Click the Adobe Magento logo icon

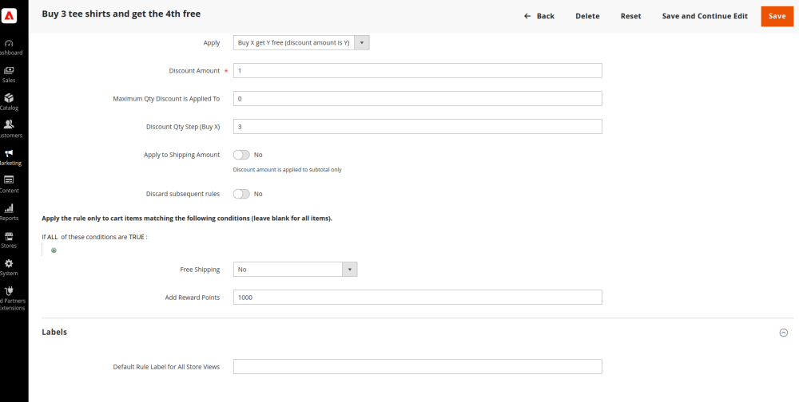pyautogui.click(x=10, y=16)
